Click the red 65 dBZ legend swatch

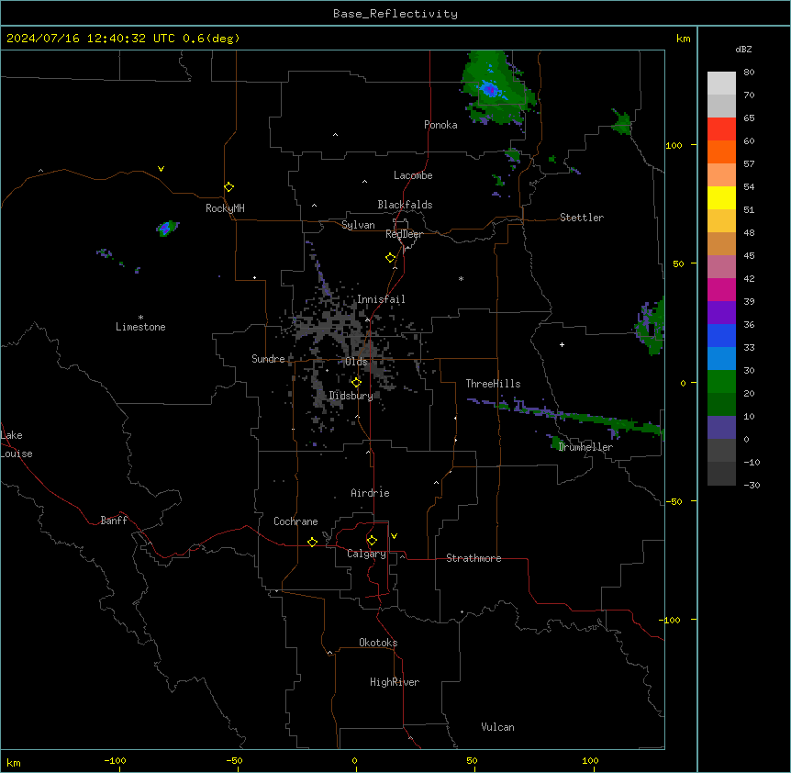click(721, 129)
